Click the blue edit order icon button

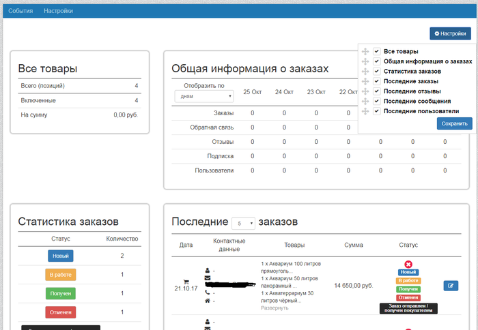coord(451,286)
